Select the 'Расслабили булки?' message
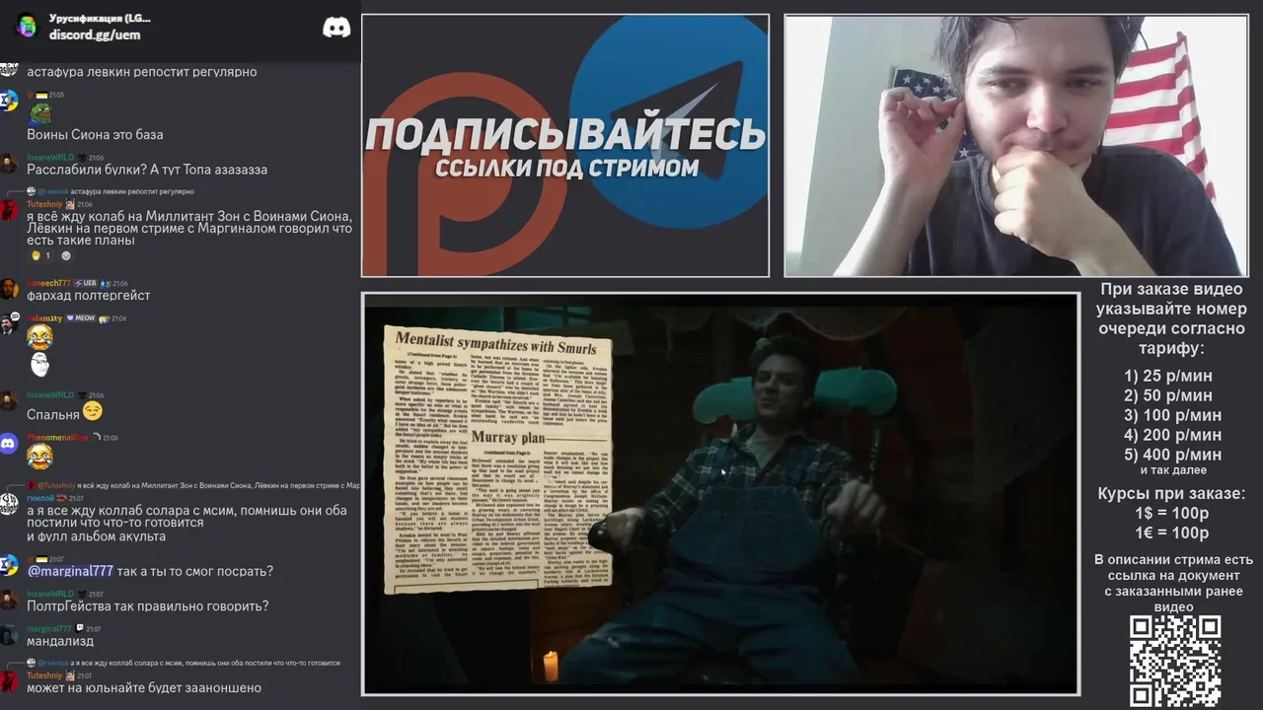The height and width of the screenshot is (710, 1263). pyautogui.click(x=147, y=170)
